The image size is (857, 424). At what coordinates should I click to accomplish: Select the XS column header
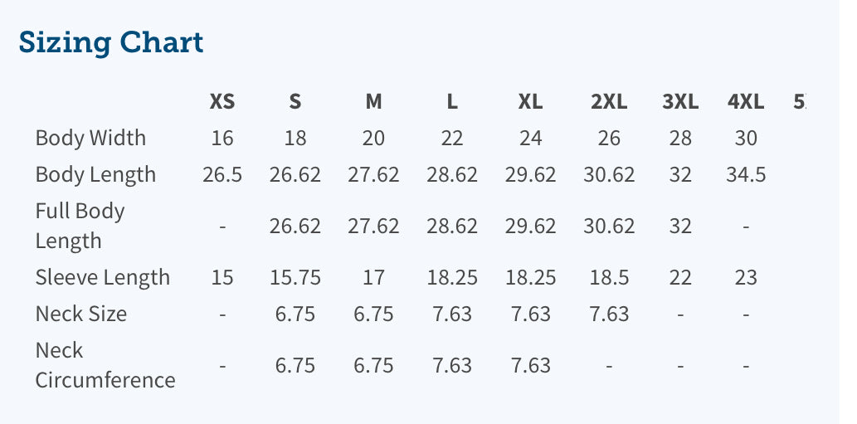pos(222,101)
